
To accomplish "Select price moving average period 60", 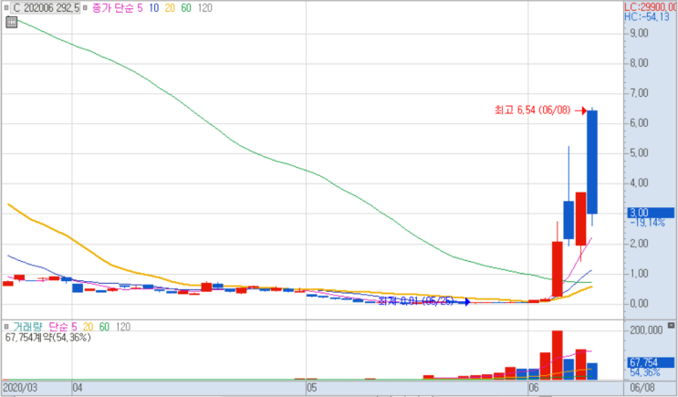I will click(x=186, y=8).
